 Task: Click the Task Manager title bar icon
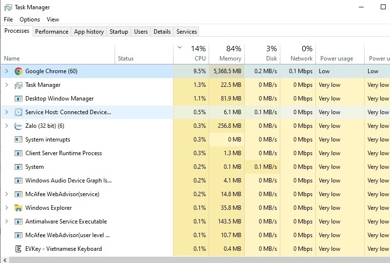[x=8, y=7]
